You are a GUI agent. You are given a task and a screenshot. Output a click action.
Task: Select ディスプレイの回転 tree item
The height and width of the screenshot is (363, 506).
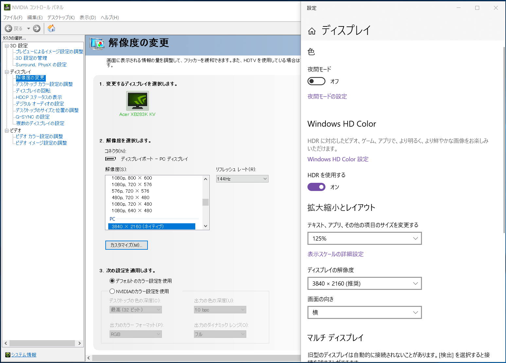click(33, 91)
